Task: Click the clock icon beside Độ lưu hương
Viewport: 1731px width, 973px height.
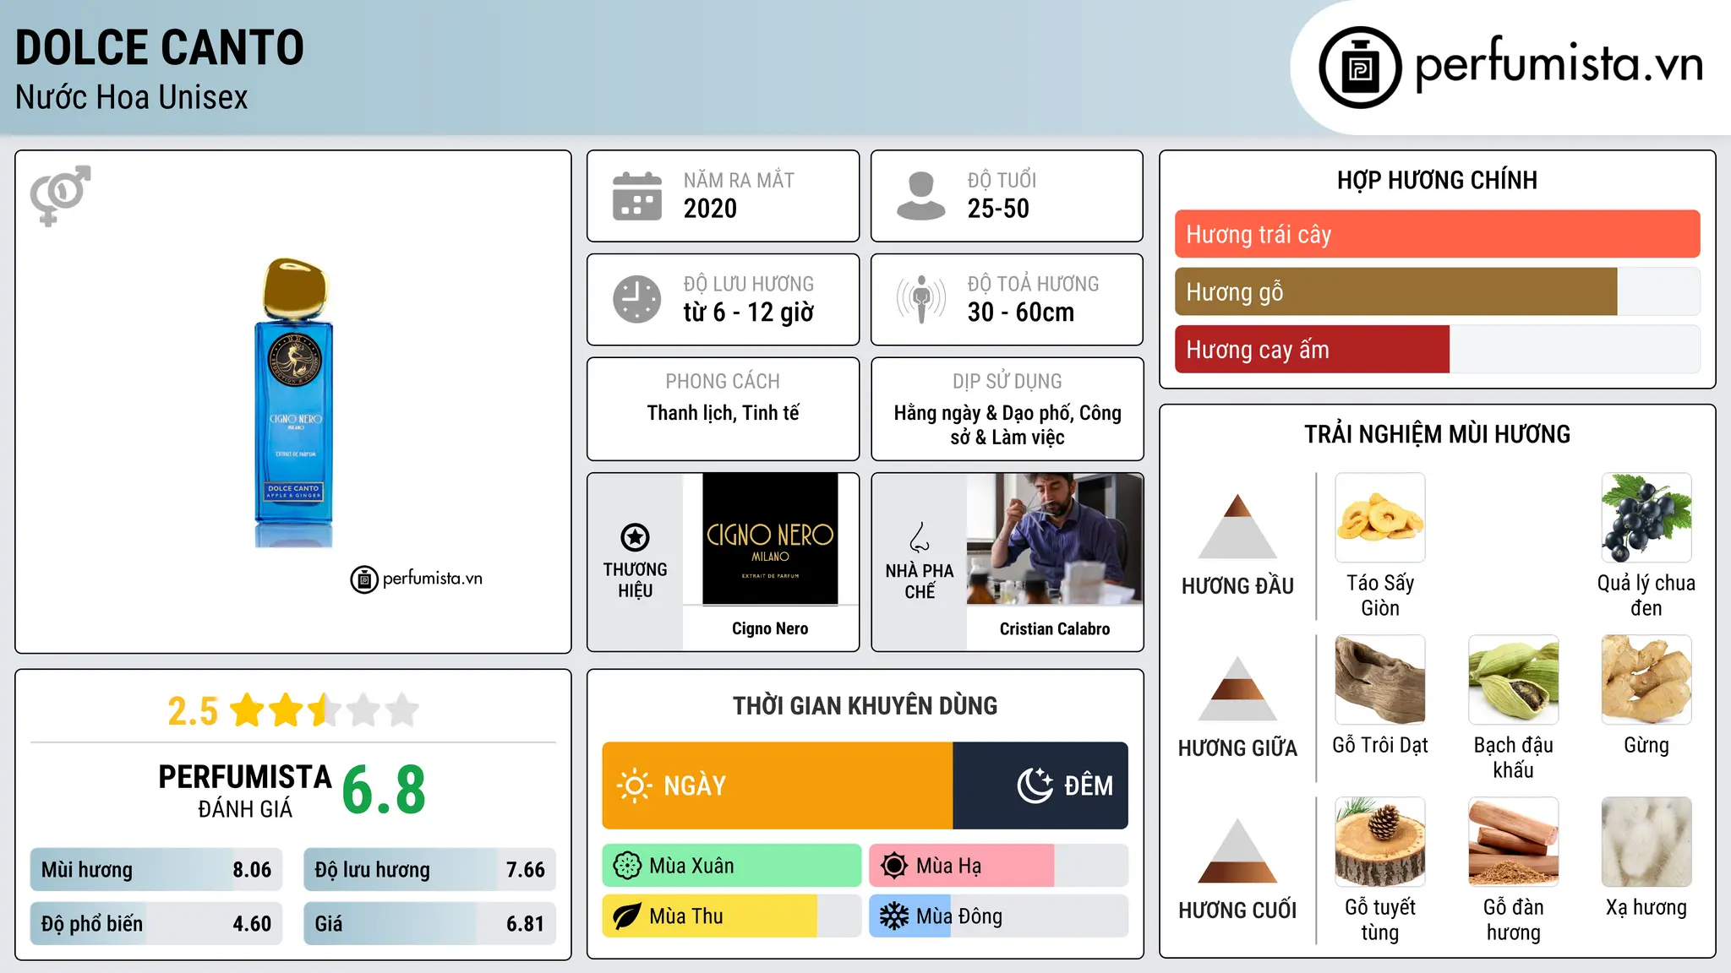Action: click(637, 299)
